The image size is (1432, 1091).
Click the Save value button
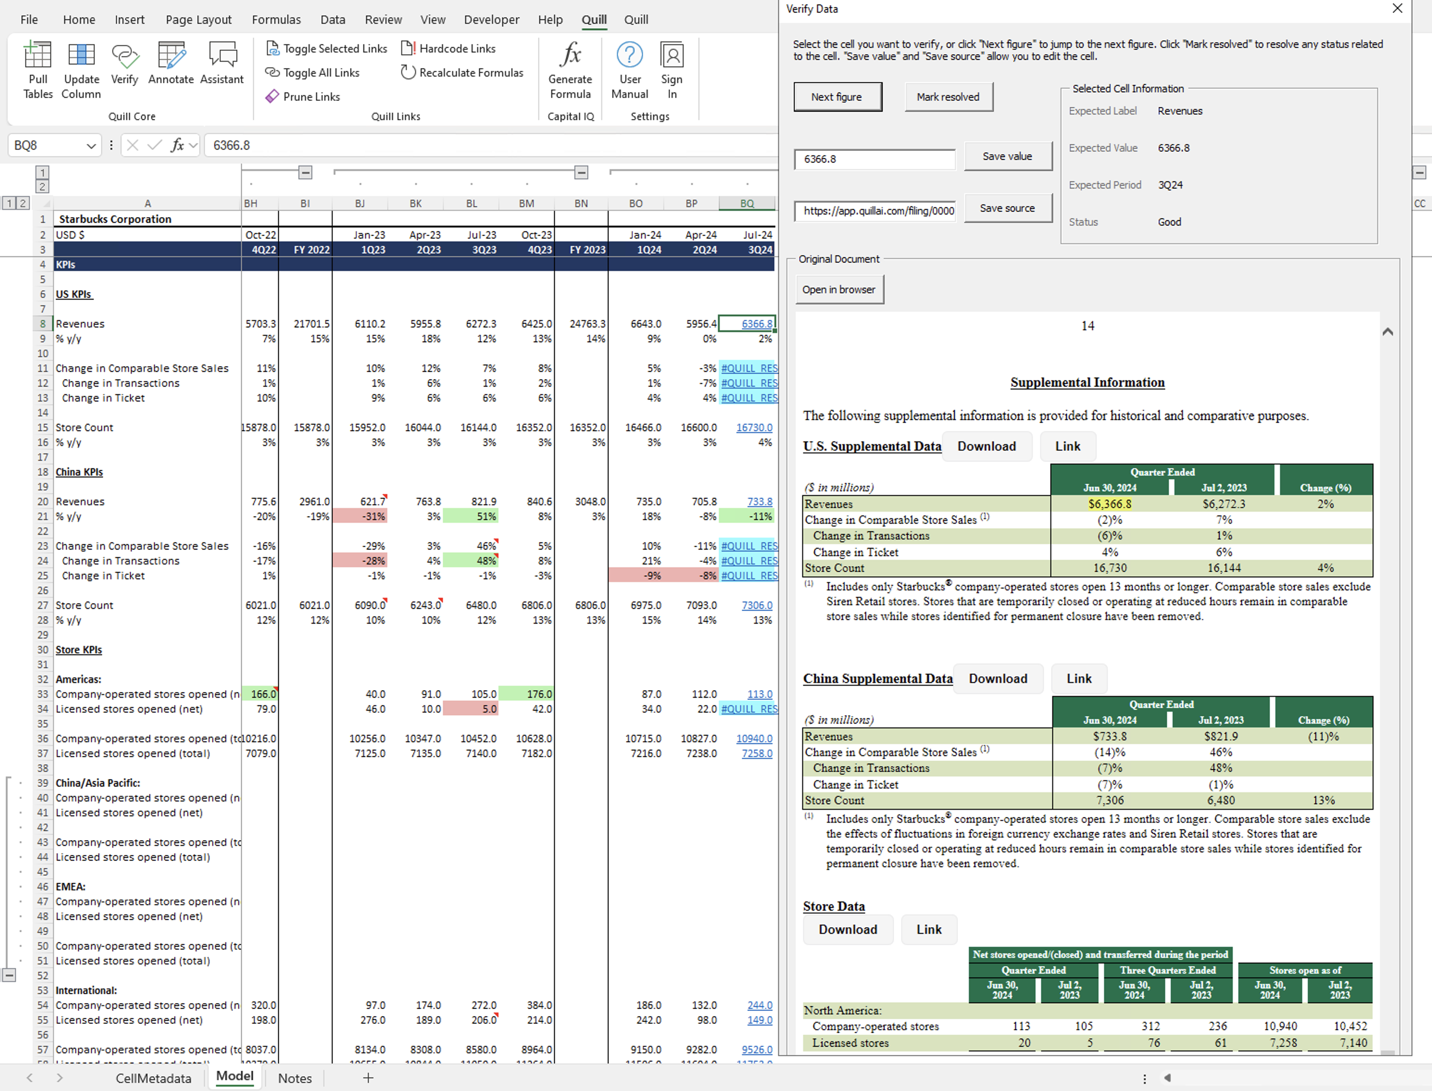1007,157
